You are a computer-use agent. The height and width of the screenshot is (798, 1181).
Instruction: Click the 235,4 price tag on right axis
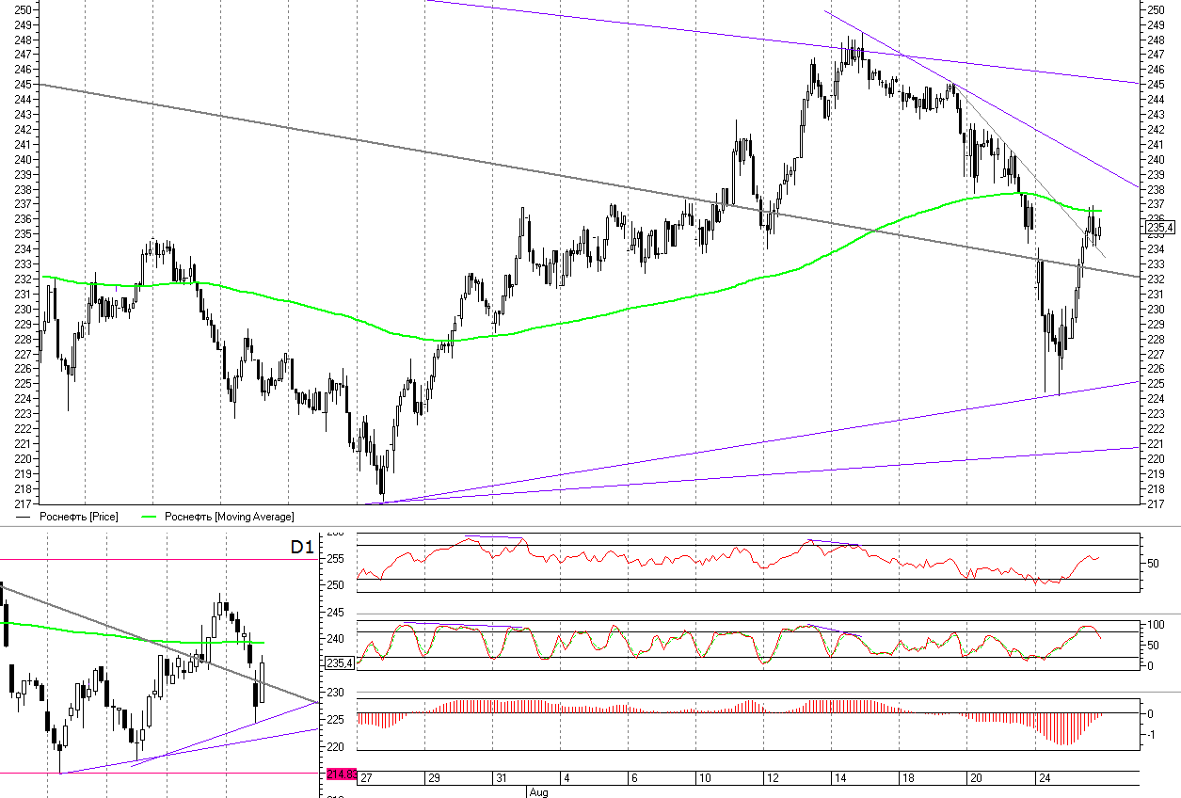click(1159, 227)
